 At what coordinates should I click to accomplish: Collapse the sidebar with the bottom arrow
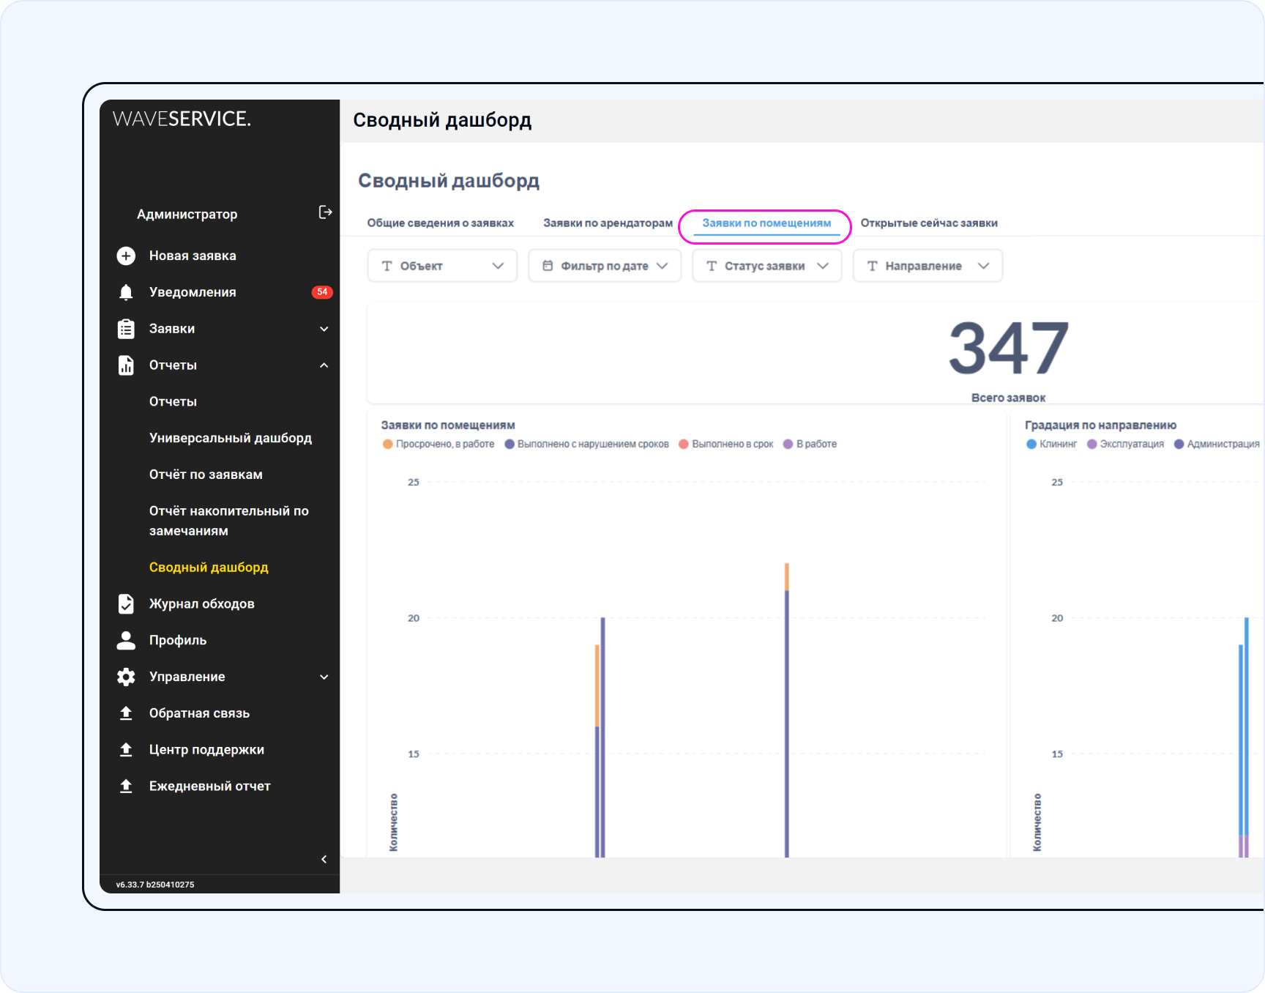[324, 859]
